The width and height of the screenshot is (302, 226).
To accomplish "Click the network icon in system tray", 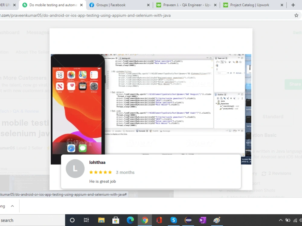I will 295,220.
